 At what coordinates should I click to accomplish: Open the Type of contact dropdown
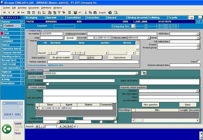point(137,73)
